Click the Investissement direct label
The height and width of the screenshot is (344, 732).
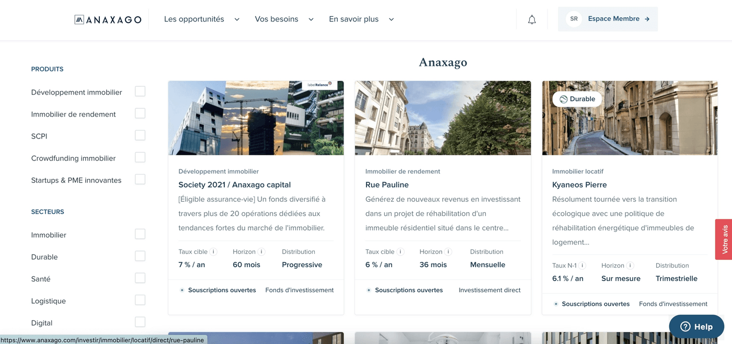tap(489, 290)
